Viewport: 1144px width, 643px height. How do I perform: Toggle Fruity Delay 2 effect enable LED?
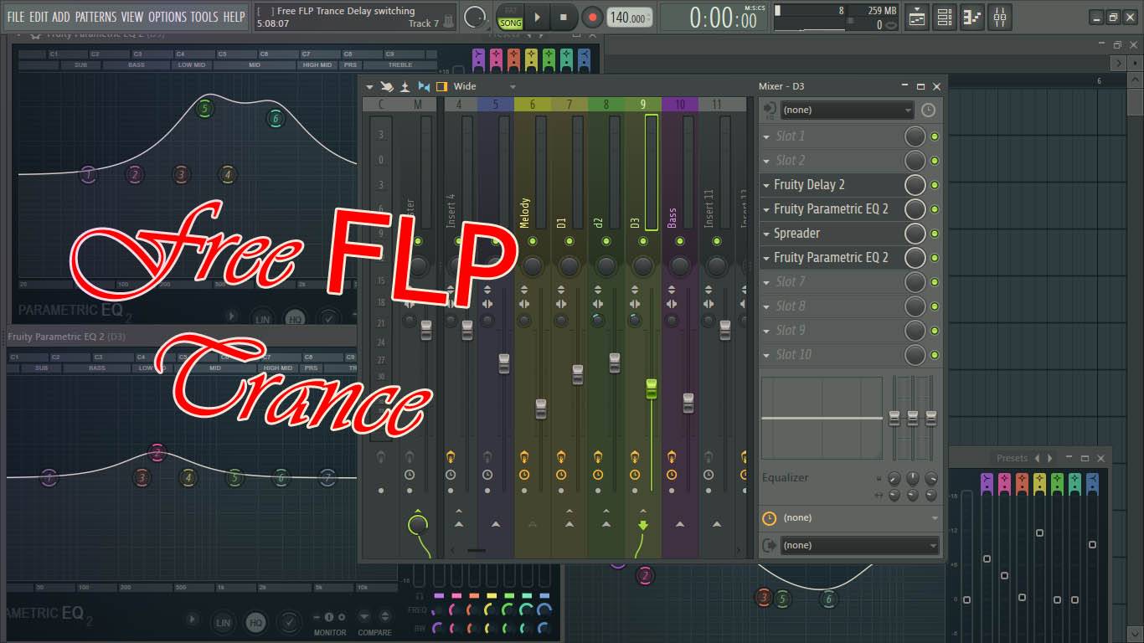pyautogui.click(x=935, y=185)
